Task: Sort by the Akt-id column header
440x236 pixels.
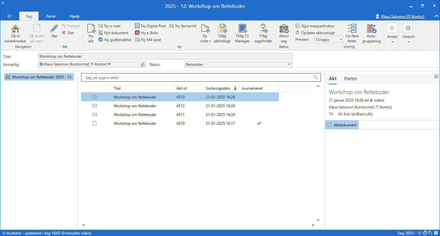Action: coord(189,88)
